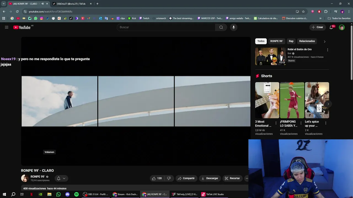Switch to TikFinity [LIVE] in the taskbar
The width and height of the screenshot is (353, 198).
[x=184, y=194]
